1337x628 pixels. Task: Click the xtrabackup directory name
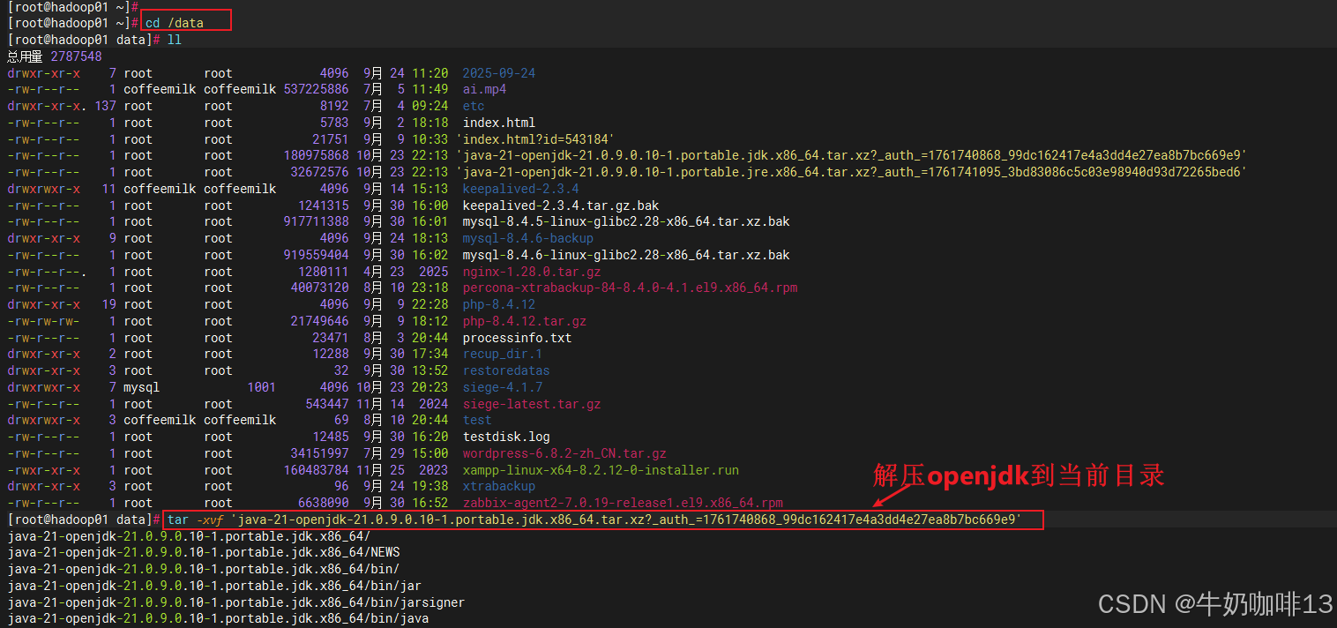click(499, 486)
